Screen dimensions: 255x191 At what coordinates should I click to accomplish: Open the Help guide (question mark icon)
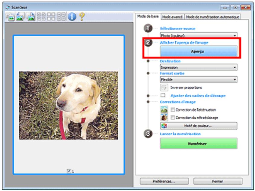pos(82,17)
